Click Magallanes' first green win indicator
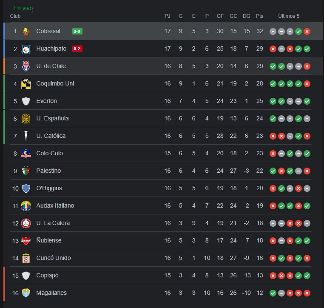Screen dimensions: 324x308 tap(273, 293)
